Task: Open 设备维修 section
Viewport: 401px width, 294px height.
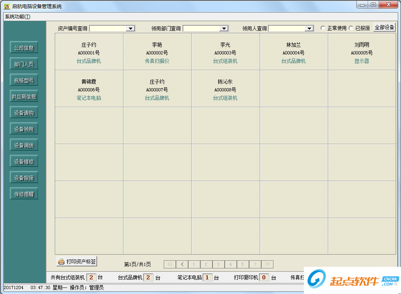Action: pos(24,161)
